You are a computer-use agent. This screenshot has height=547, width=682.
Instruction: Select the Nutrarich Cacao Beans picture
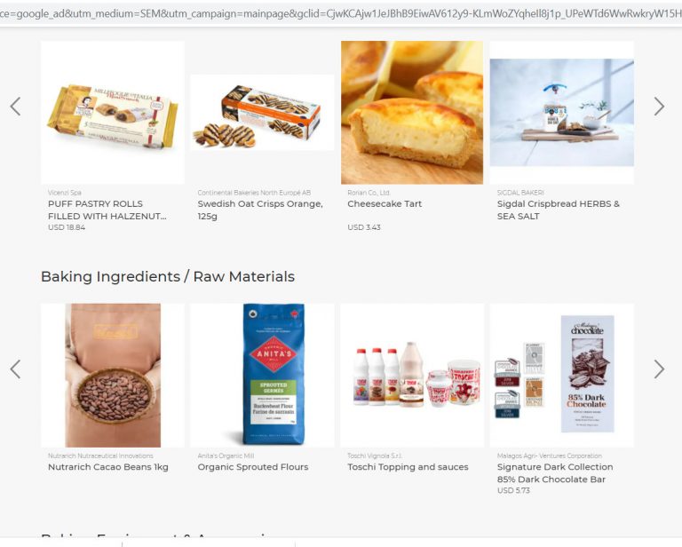113,376
